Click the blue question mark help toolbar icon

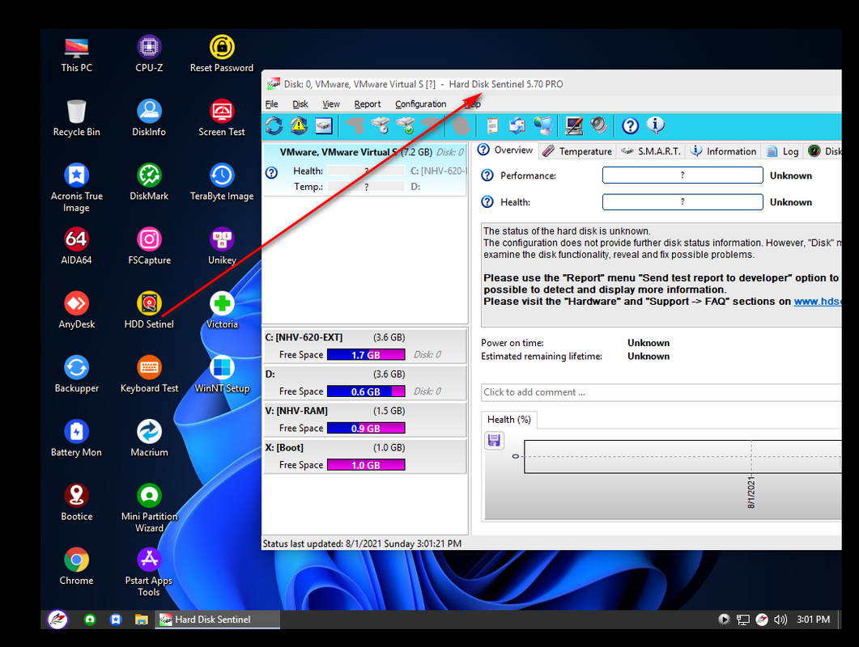click(630, 126)
